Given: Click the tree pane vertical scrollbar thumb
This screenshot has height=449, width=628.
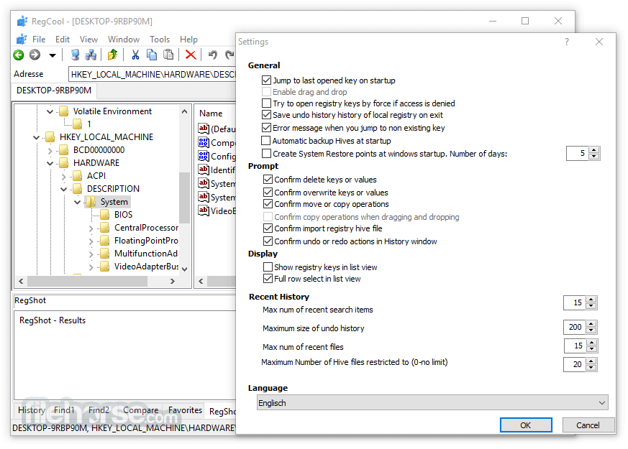Looking at the screenshot, I should pyautogui.click(x=184, y=198).
